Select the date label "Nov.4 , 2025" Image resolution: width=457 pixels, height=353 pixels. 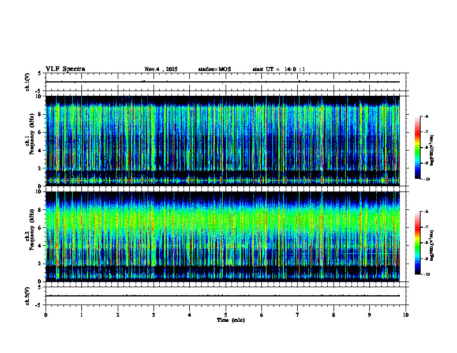[161, 69]
